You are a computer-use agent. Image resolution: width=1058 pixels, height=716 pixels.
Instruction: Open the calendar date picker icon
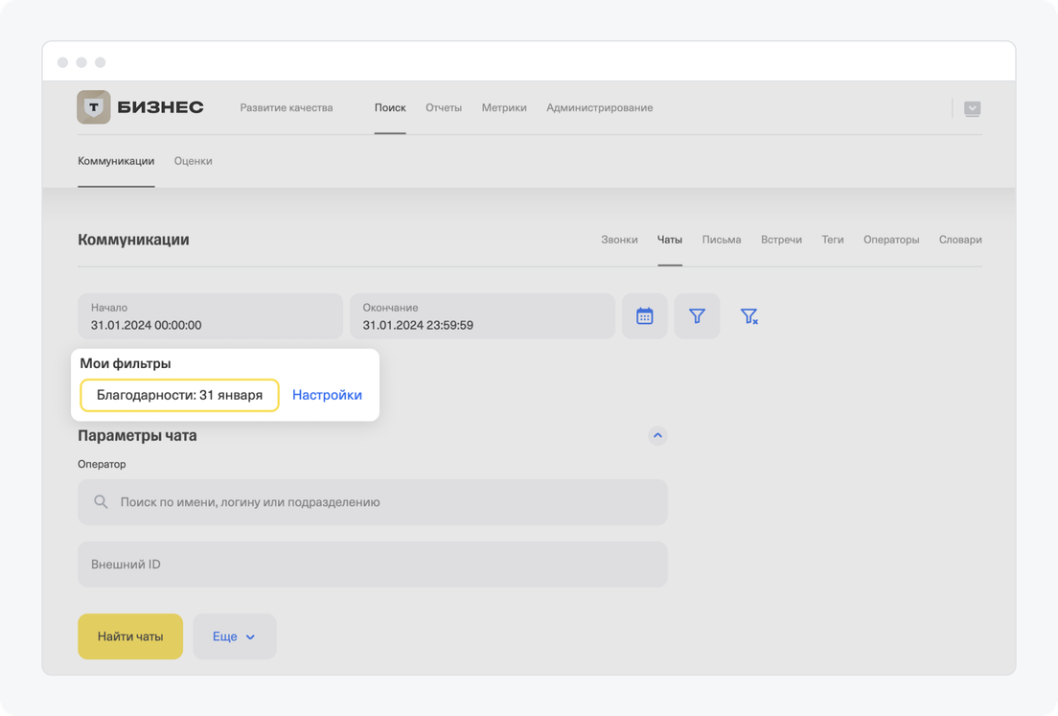pyautogui.click(x=645, y=316)
